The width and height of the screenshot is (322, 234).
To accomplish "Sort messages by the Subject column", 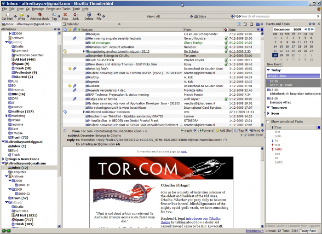I will pyautogui.click(x=132, y=29).
